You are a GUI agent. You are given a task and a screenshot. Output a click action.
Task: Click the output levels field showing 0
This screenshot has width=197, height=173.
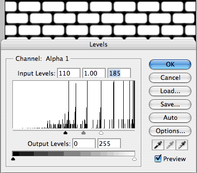pos(84,144)
